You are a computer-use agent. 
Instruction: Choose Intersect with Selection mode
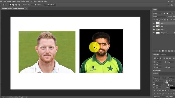[19, 5]
